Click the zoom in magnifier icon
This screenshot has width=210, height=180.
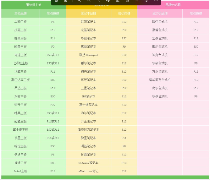pyautogui.click(x=79, y=1)
